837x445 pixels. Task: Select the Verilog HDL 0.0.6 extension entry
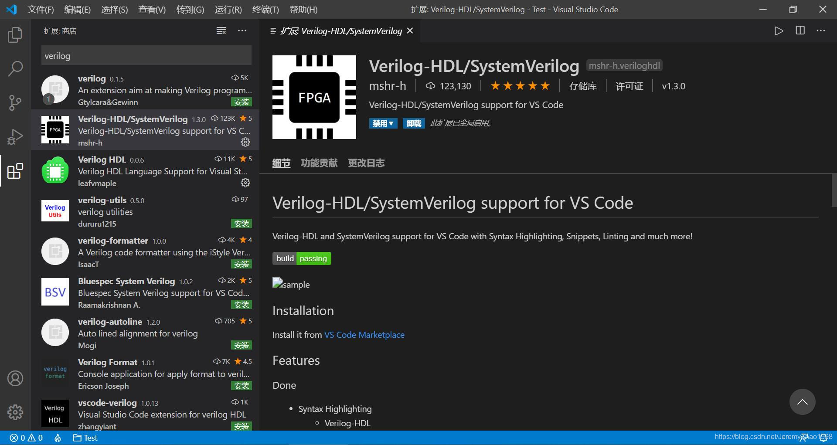(x=146, y=170)
